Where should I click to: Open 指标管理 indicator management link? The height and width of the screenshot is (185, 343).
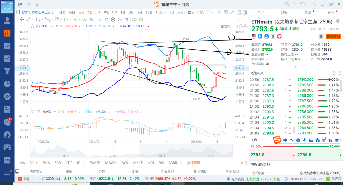(194, 163)
